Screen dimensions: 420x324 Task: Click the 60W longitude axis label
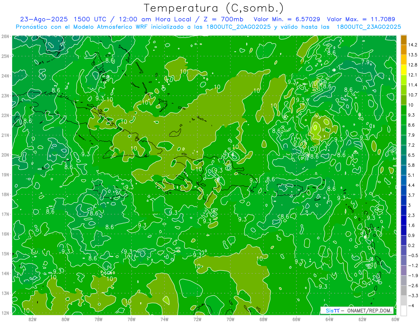click(395, 319)
